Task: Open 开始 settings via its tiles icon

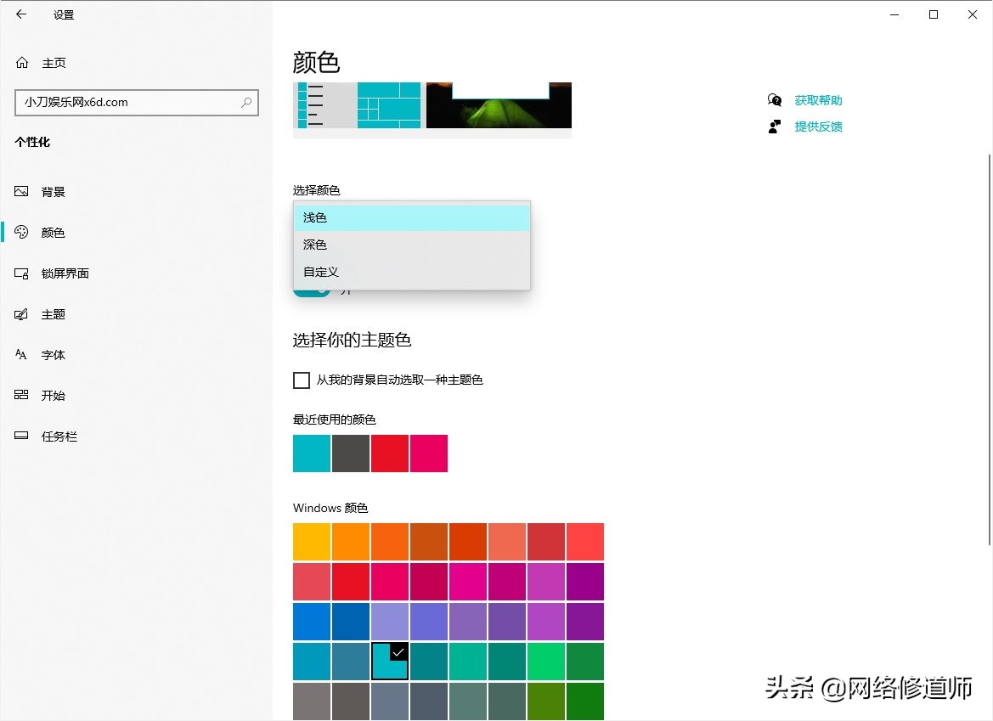Action: [20, 395]
